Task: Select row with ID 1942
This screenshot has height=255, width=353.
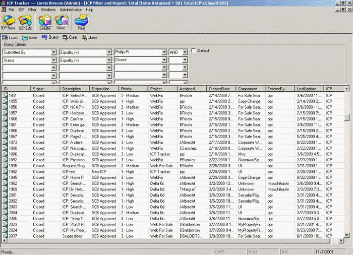Action: tap(12, 171)
